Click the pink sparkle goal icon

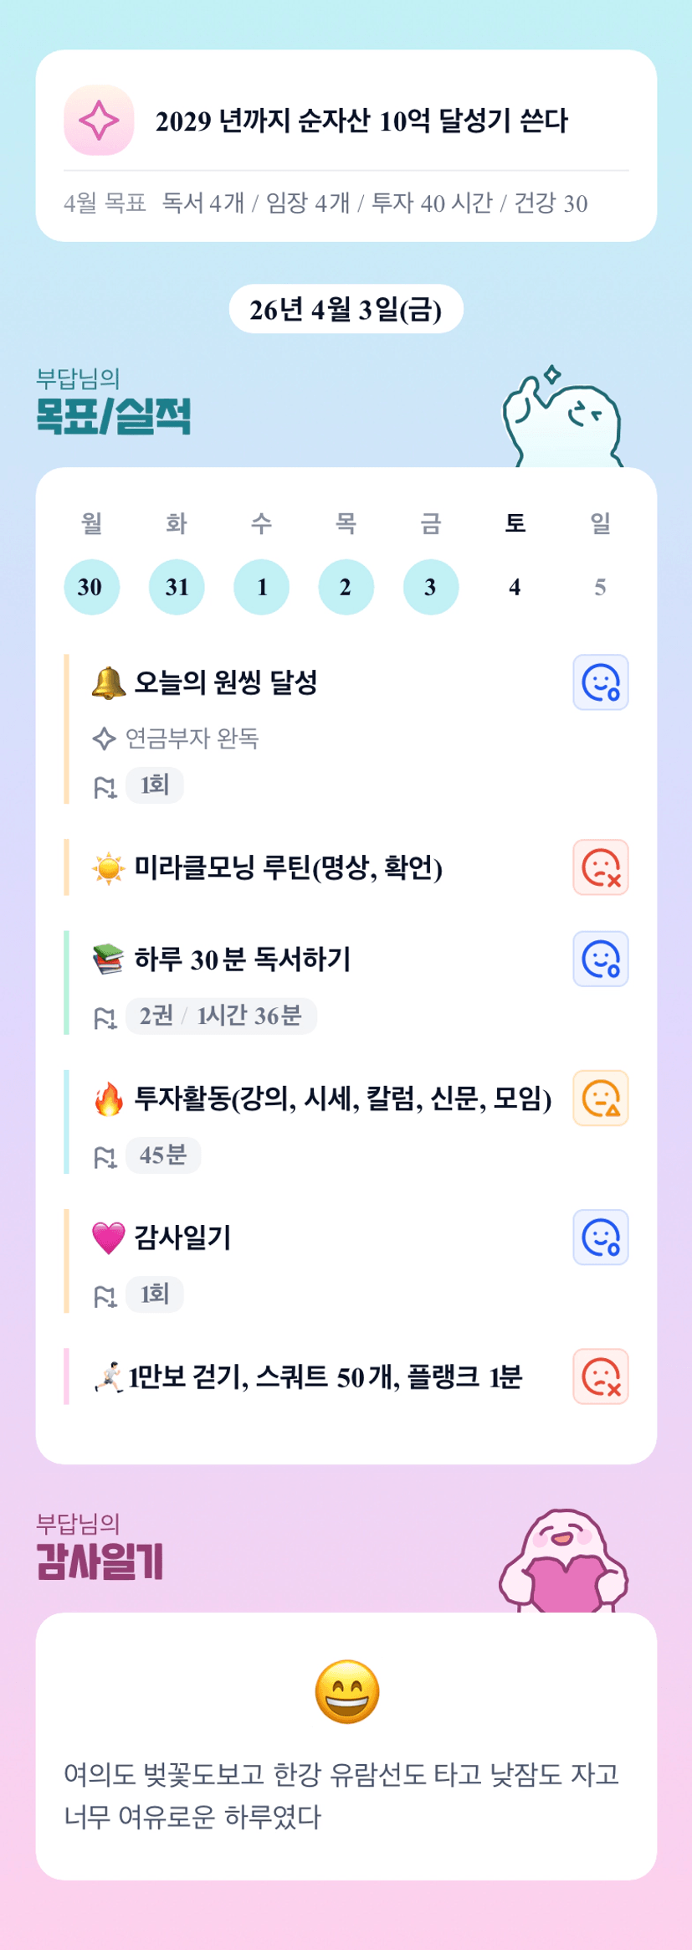[99, 121]
